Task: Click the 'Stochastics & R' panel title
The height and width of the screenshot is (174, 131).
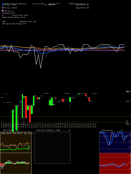Action: pos(107,130)
